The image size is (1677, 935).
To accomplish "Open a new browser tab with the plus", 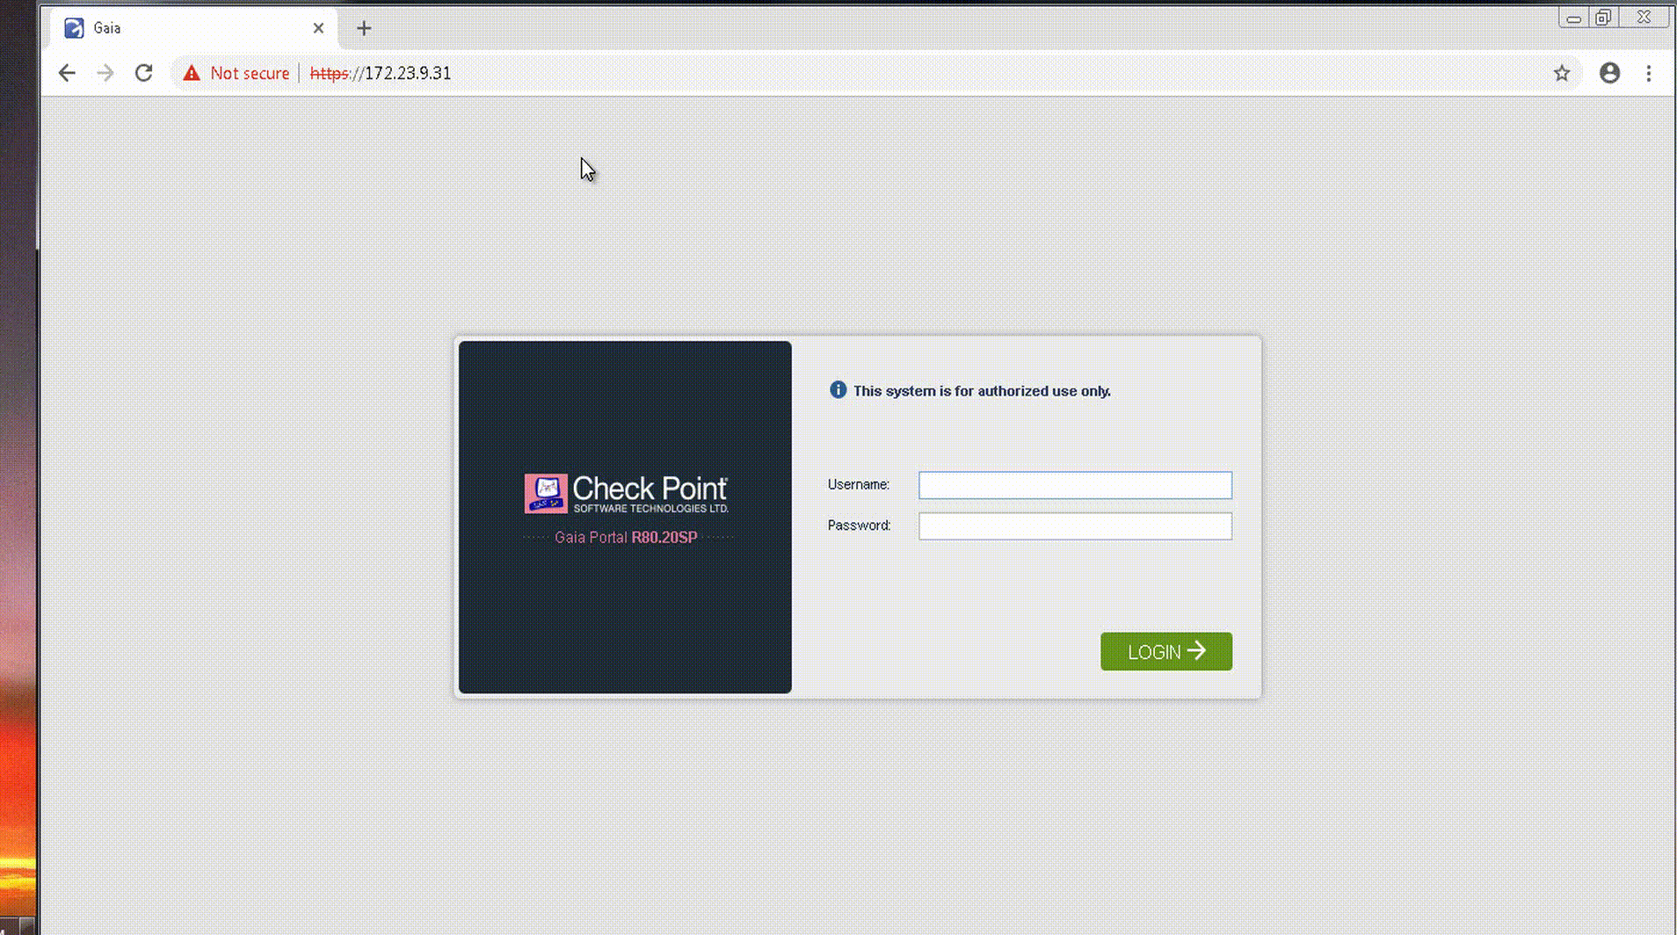I will 363,27.
